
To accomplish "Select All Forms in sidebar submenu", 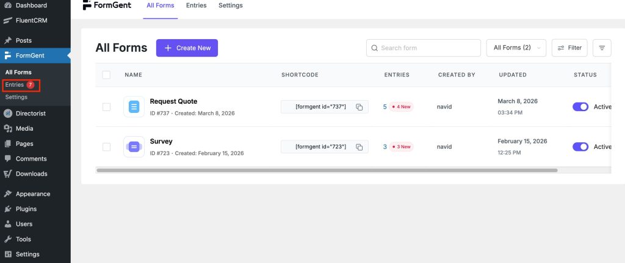I will [18, 72].
